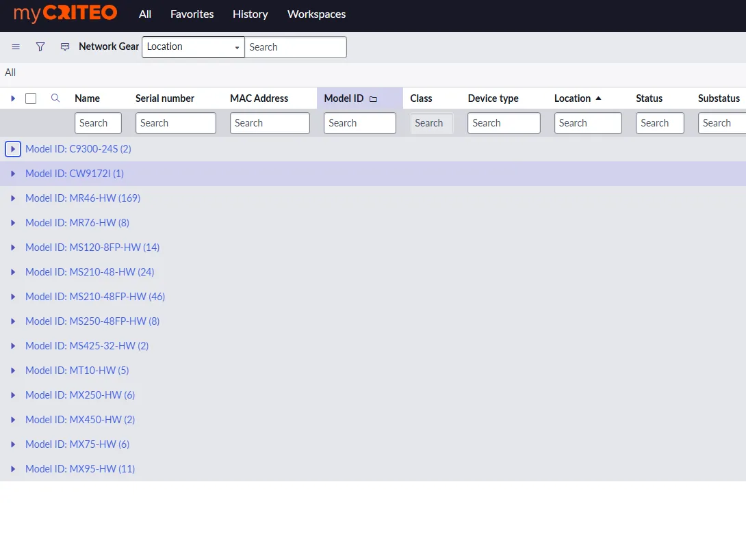Sort by the Device type column header
This screenshot has width=746, height=549.
tap(493, 98)
